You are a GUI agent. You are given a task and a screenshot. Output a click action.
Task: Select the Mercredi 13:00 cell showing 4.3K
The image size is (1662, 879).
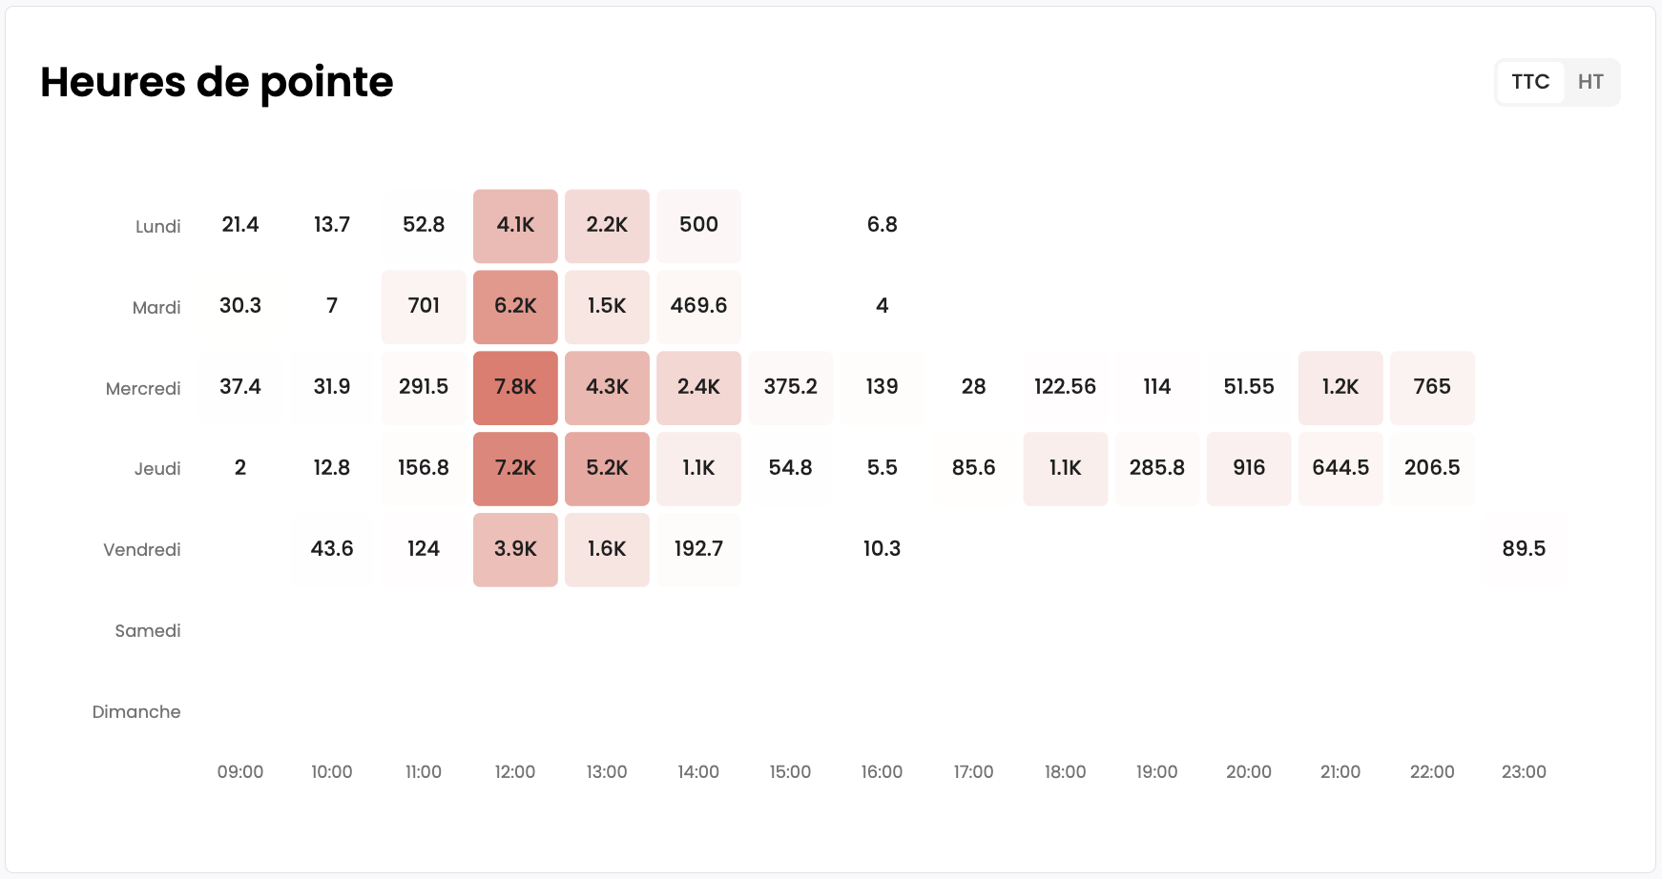pyautogui.click(x=607, y=387)
